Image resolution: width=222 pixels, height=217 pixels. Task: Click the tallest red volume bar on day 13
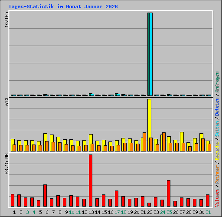[91, 181]
